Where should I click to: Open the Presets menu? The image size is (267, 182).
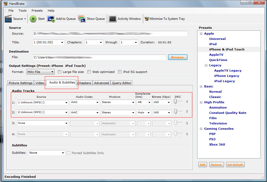(x=37, y=11)
